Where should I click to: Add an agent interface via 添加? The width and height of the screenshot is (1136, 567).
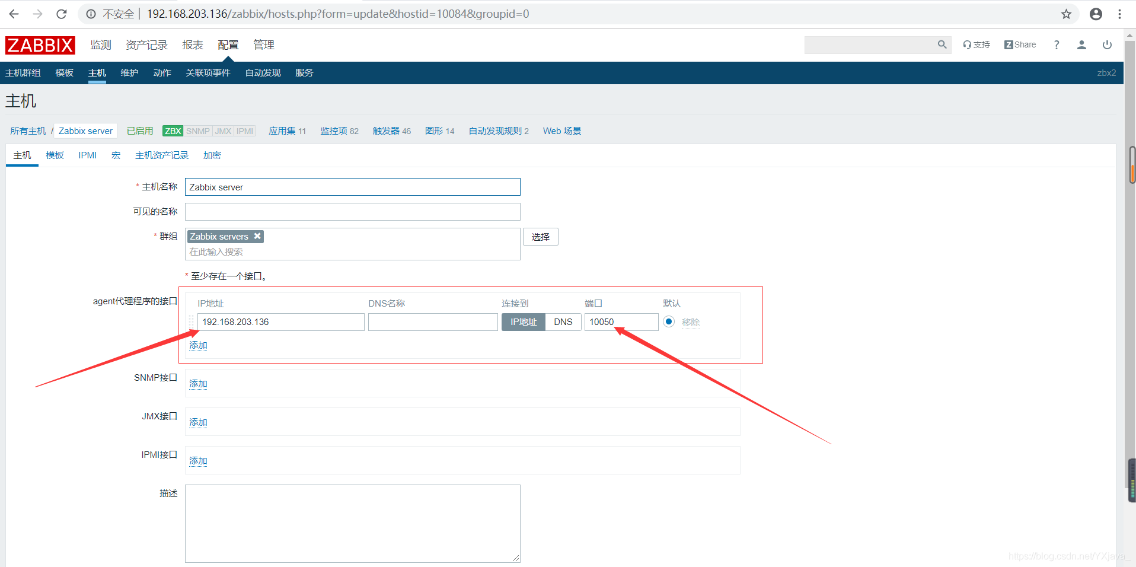click(198, 345)
